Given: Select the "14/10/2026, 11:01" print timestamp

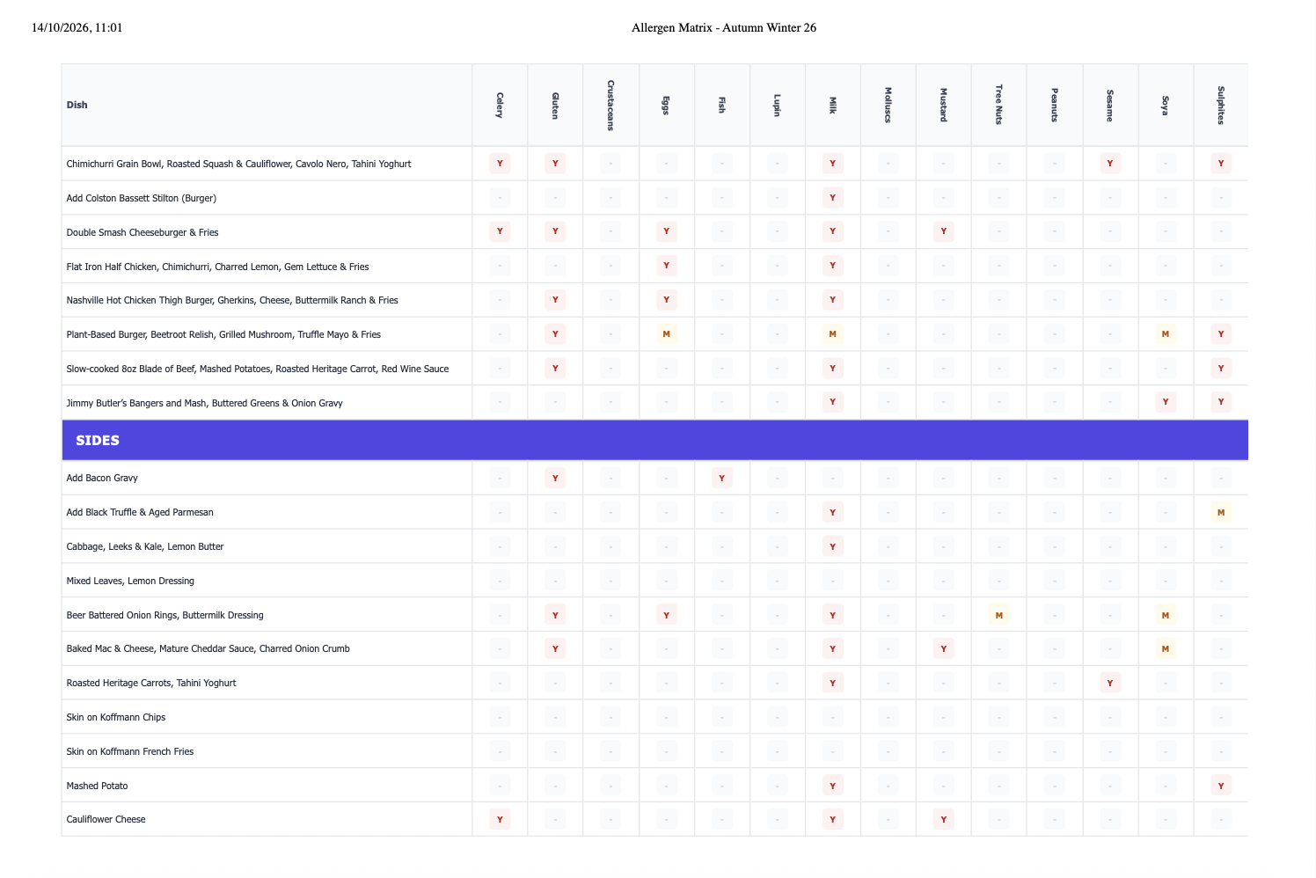Looking at the screenshot, I should (x=77, y=27).
